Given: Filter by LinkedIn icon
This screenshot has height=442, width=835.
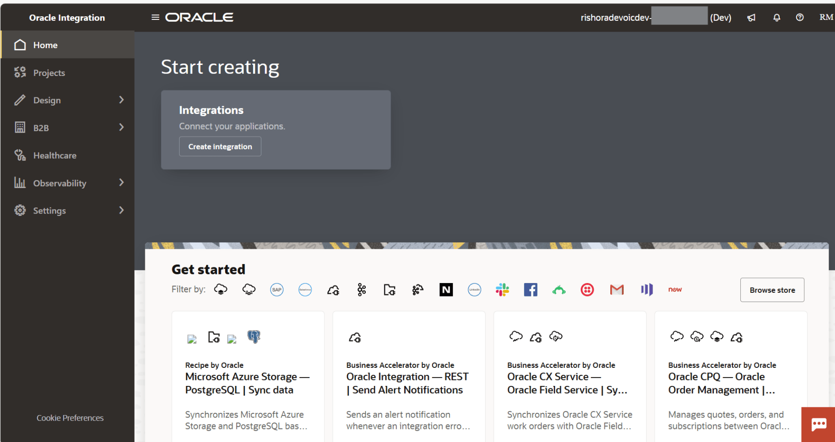Looking at the screenshot, I should coord(474,290).
